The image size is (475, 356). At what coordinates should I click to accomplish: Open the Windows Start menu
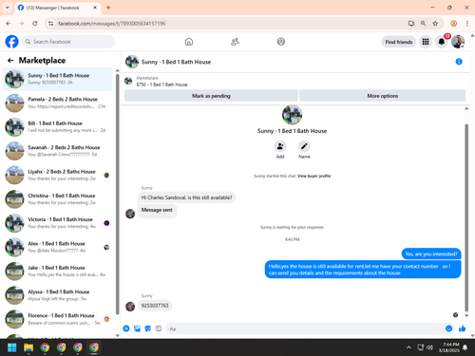pyautogui.click(x=12, y=347)
